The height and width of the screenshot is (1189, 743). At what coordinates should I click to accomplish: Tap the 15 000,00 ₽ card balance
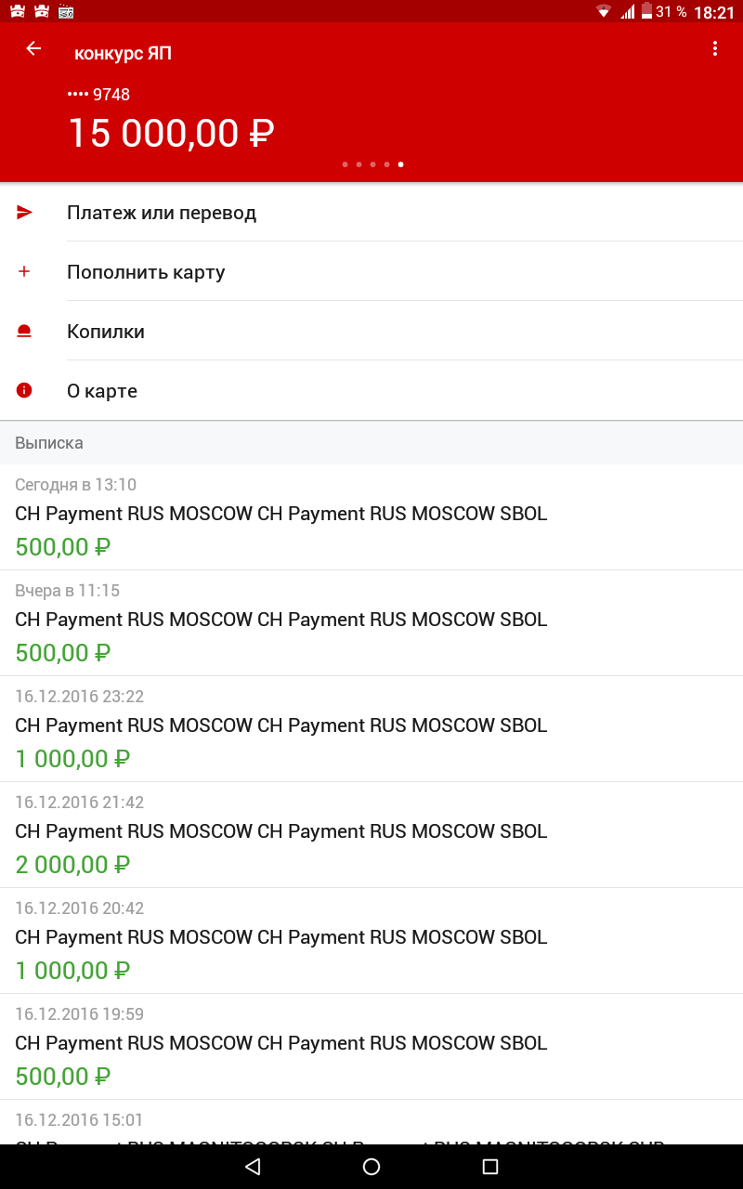point(171,134)
